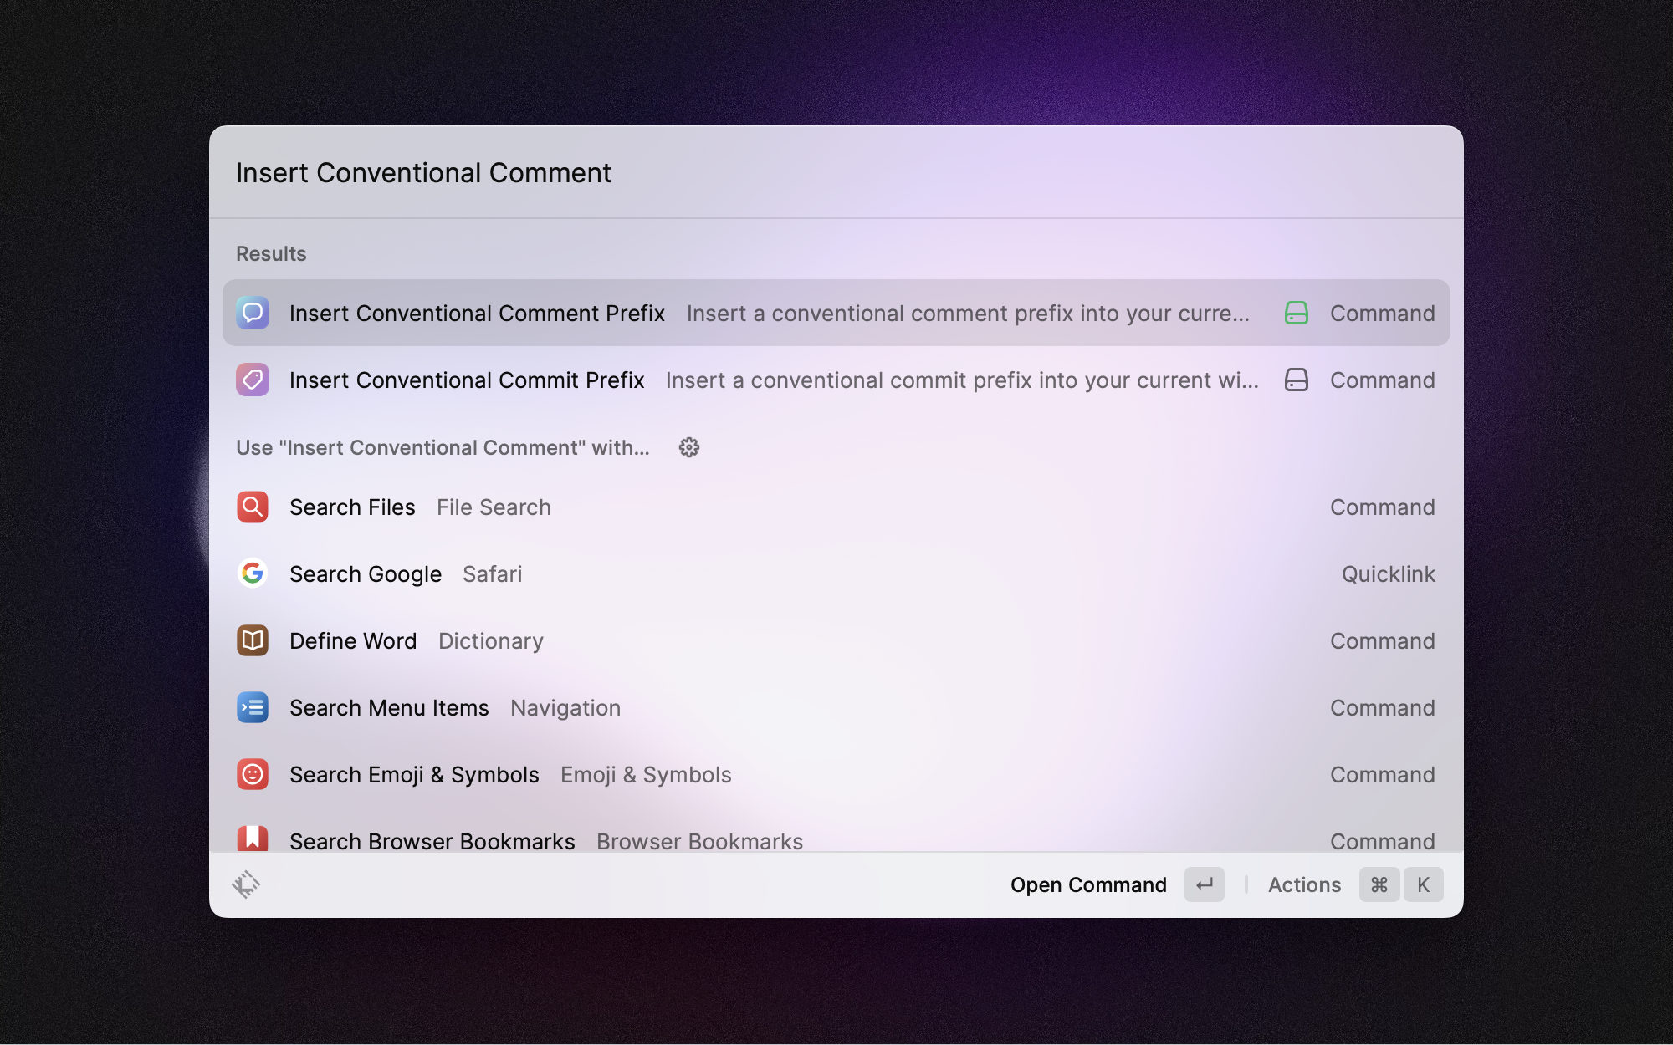
Task: Open the Actions menu
Action: click(1303, 884)
